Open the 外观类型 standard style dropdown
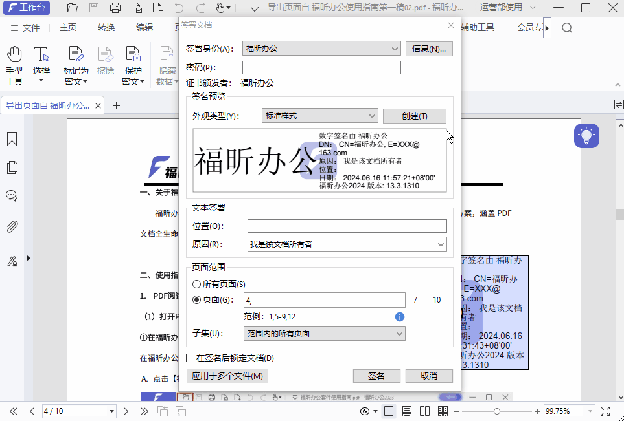Image resolution: width=624 pixels, height=421 pixels. coord(319,116)
